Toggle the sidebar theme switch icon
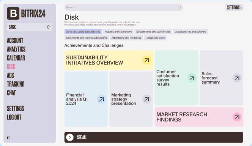 coord(8,138)
